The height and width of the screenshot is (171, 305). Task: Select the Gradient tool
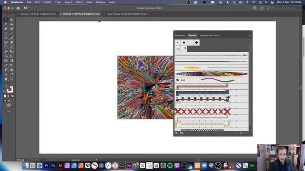coord(11,61)
